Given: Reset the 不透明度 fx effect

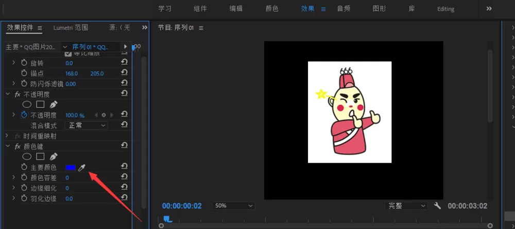Looking at the screenshot, I should point(124,93).
